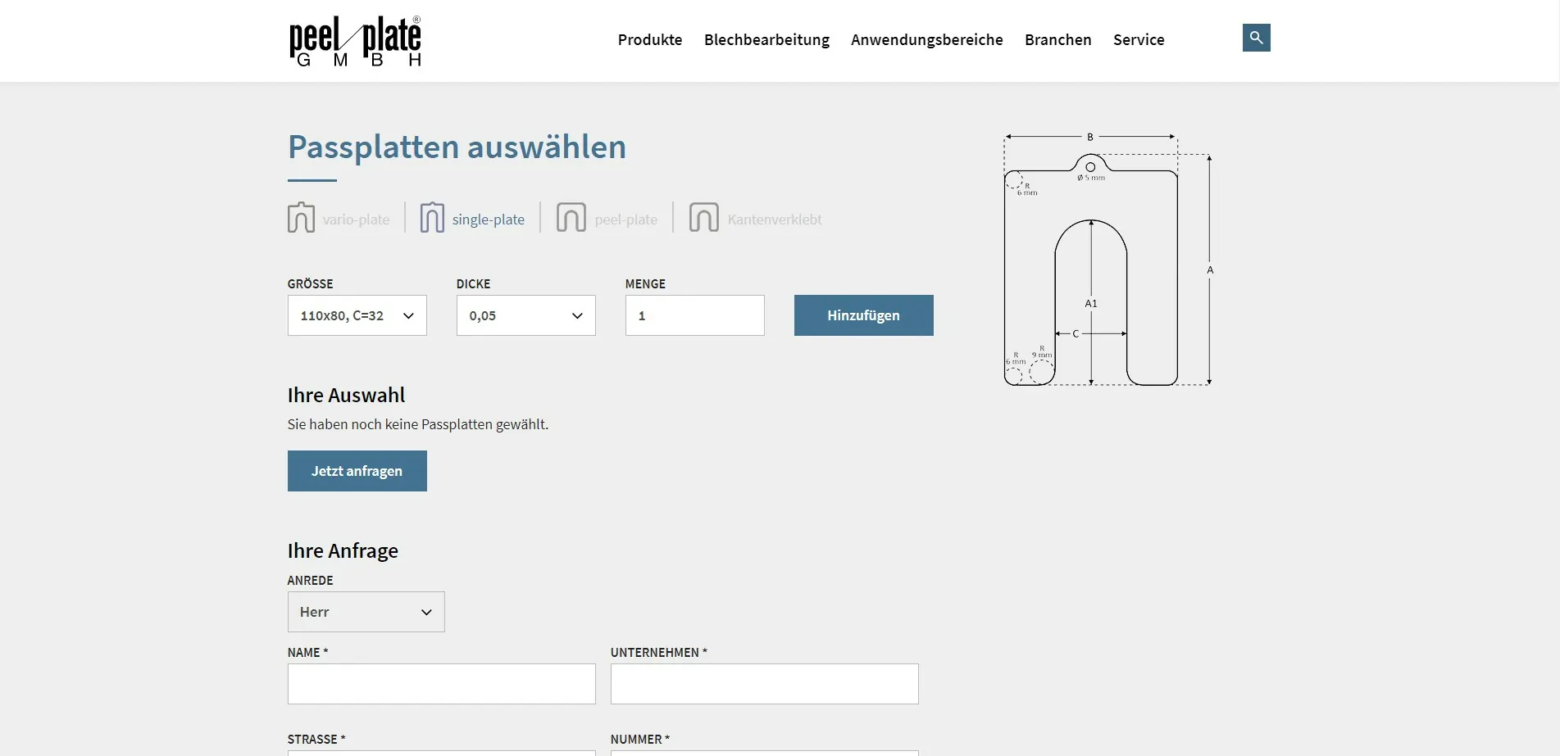Click into the Name input field
Screen dimensions: 1560x756
tap(441, 684)
